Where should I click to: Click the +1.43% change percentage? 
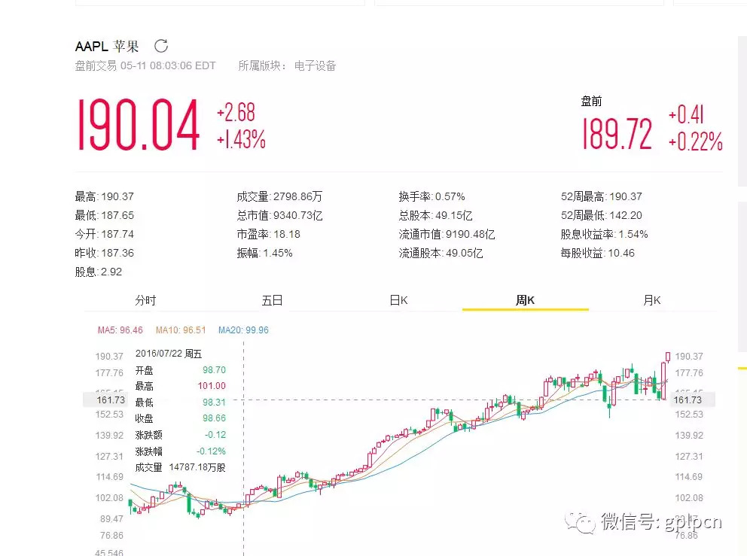coord(241,139)
